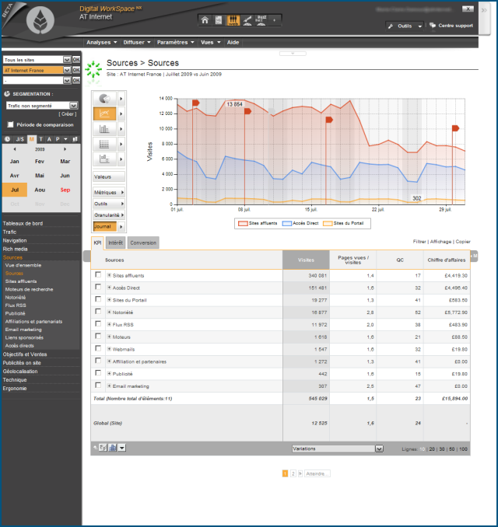The image size is (498, 527).
Task: Expand the Sites affluents row plus sign
Action: pos(109,275)
